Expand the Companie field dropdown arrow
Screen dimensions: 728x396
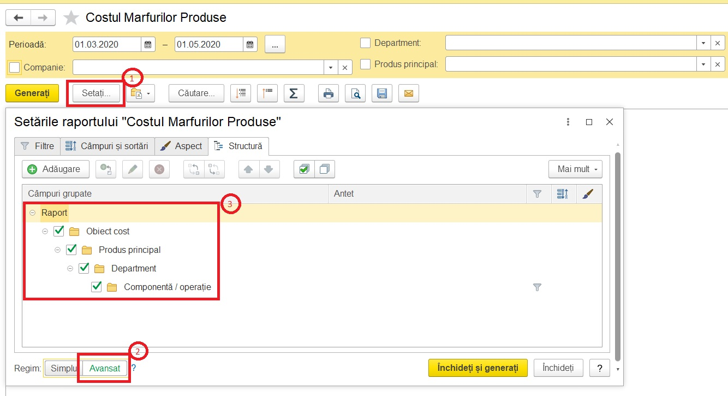(331, 67)
